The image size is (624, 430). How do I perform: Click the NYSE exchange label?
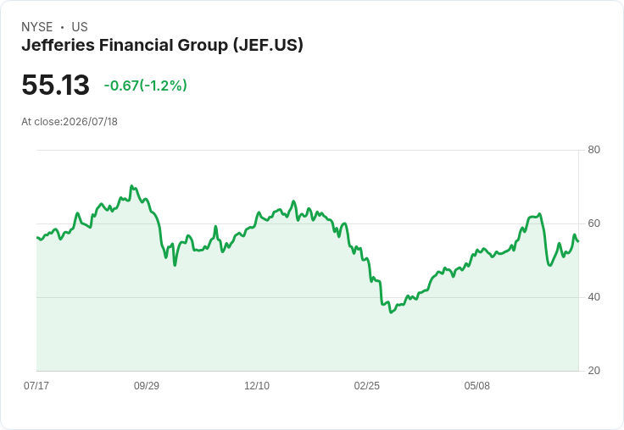pos(37,27)
